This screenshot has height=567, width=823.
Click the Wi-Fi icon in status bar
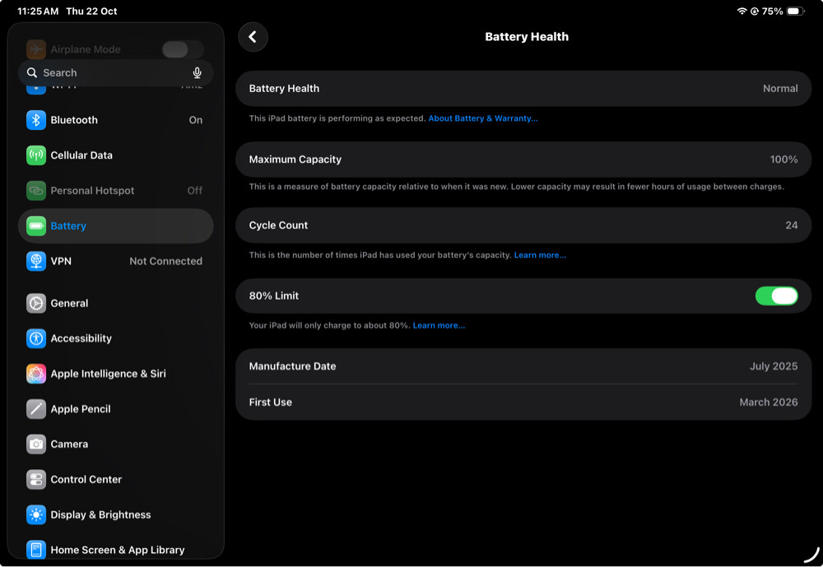742,11
